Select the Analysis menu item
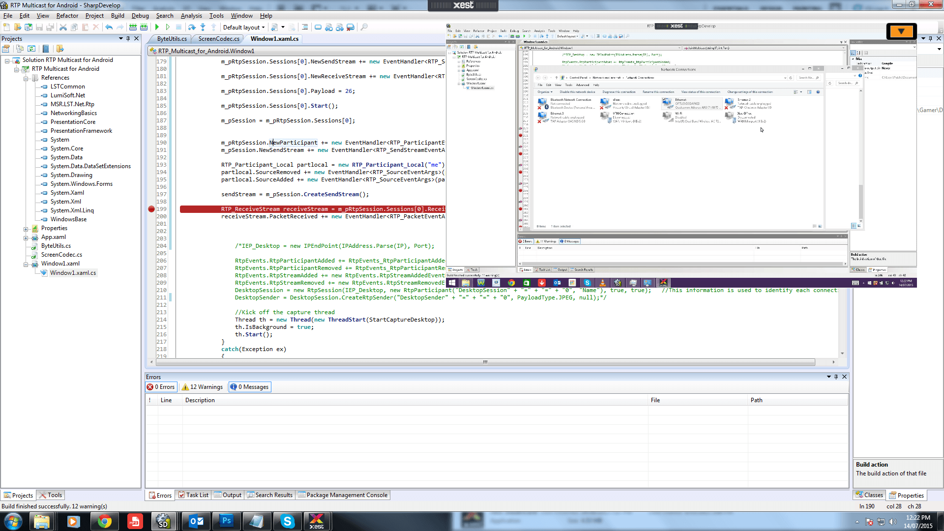The width and height of the screenshot is (944, 531). point(191,16)
